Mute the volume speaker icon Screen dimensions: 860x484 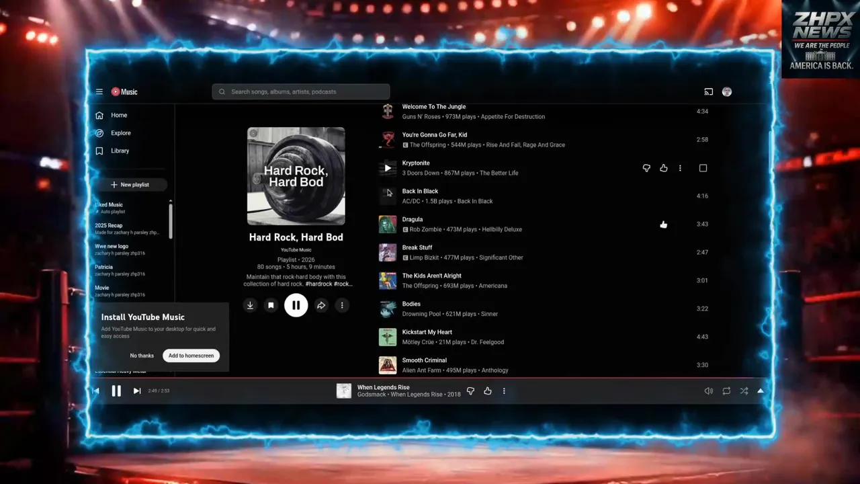coord(708,391)
